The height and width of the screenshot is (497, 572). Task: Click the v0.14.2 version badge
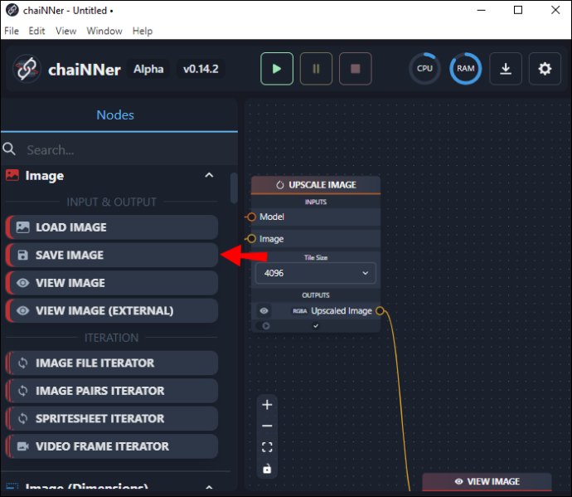(x=201, y=69)
